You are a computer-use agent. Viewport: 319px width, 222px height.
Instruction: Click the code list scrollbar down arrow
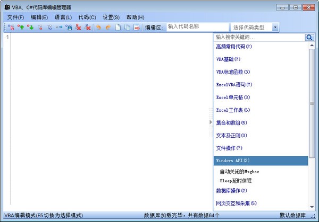(312, 207)
